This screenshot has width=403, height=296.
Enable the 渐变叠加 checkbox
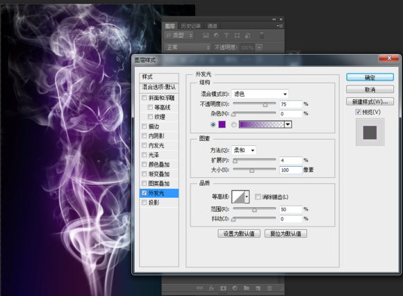click(145, 174)
